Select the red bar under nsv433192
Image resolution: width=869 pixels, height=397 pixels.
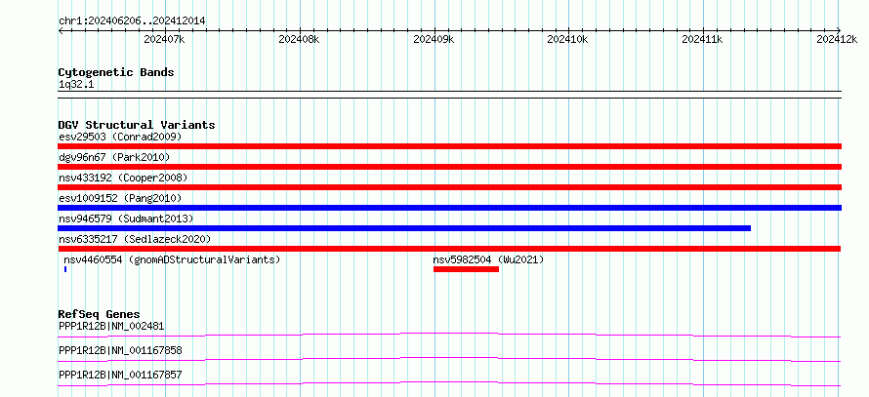pyautogui.click(x=449, y=187)
